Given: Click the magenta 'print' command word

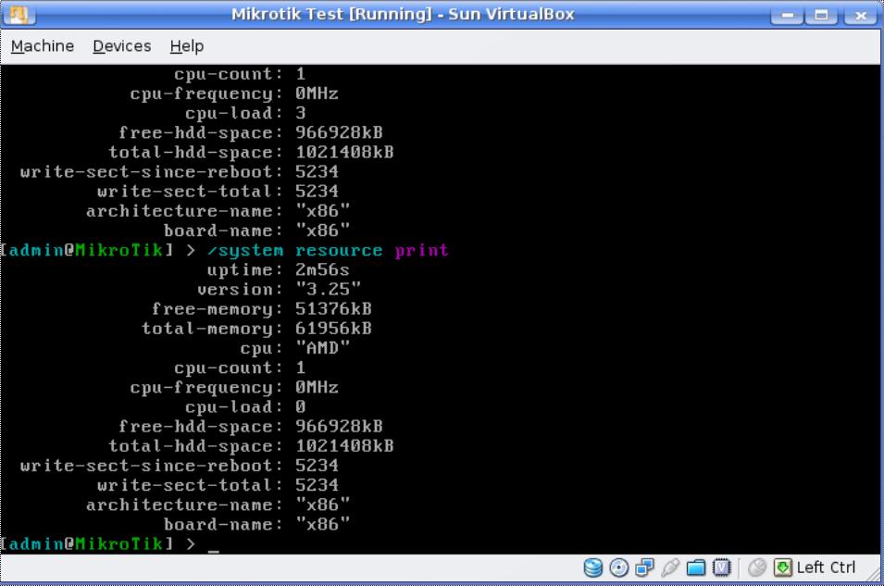Looking at the screenshot, I should coord(421,251).
